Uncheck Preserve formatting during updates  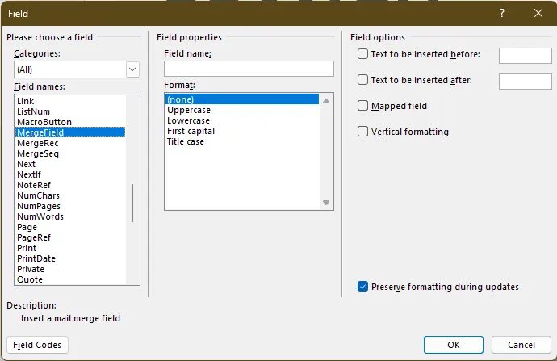click(x=362, y=287)
